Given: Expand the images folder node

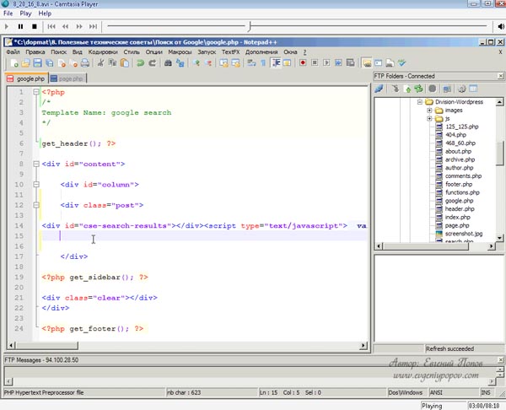Looking at the screenshot, I should (x=429, y=110).
